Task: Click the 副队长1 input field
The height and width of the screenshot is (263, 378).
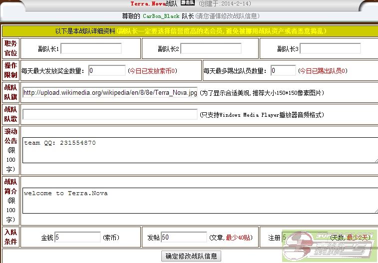Action: [91, 48]
